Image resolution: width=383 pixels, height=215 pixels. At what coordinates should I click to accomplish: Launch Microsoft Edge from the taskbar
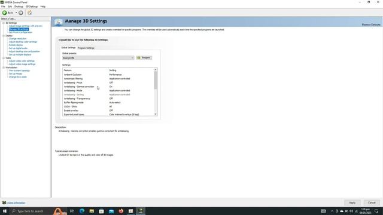[82, 211]
